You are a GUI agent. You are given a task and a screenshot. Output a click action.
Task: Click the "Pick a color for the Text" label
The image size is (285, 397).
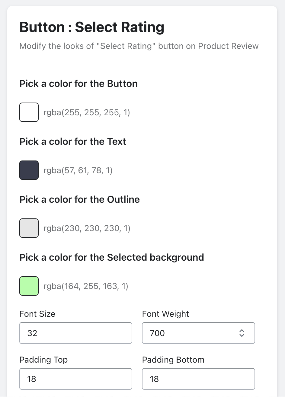click(x=73, y=141)
